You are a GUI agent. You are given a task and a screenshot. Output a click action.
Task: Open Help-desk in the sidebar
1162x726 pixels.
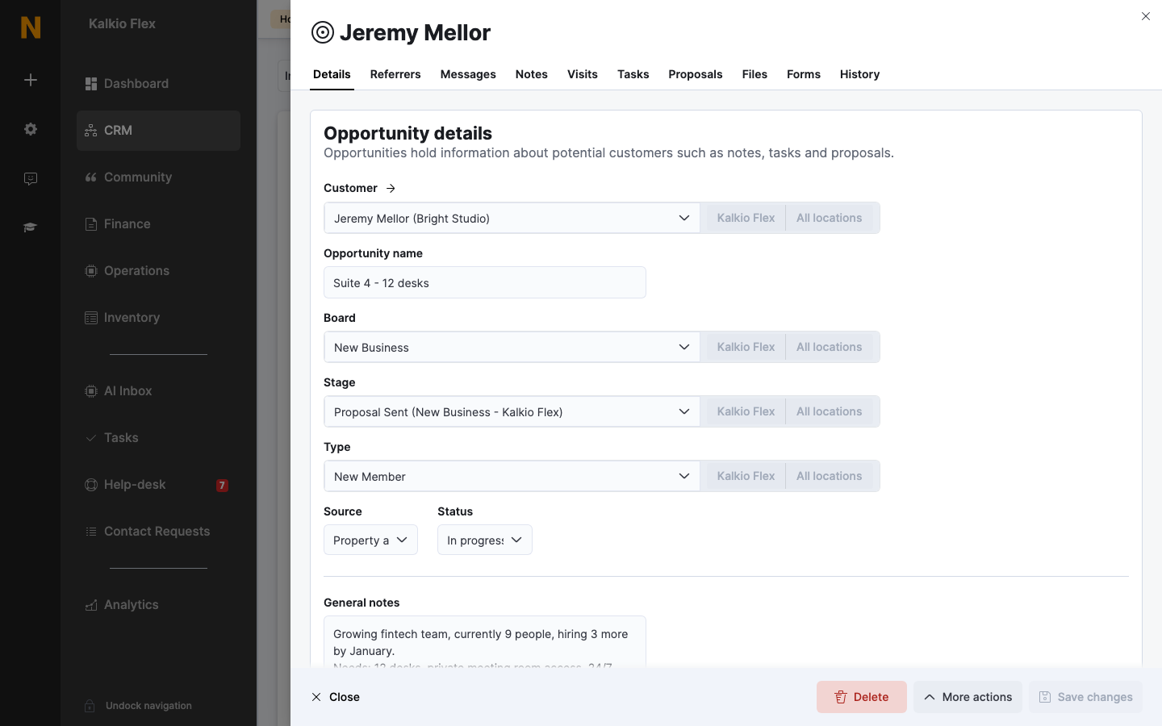(x=158, y=485)
